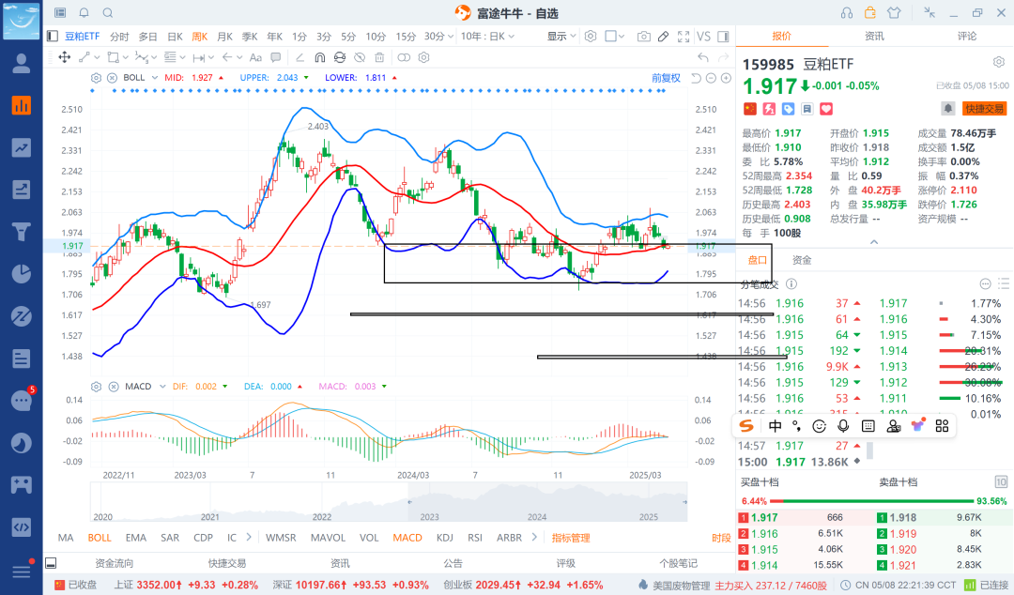Viewport: 1014px width, 595px height.
Task: Toggle the EMA overlay indicator
Action: [135, 538]
